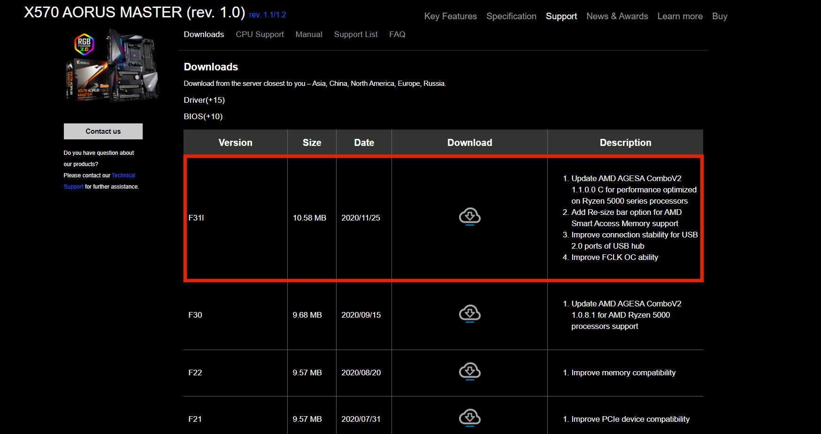Click the X570 AORUS MASTER title
The height and width of the screenshot is (434, 821).
point(134,12)
